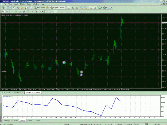Expand the Arrows tool dropdown arrow
The width and height of the screenshot is (167, 125).
[x=42, y=11]
